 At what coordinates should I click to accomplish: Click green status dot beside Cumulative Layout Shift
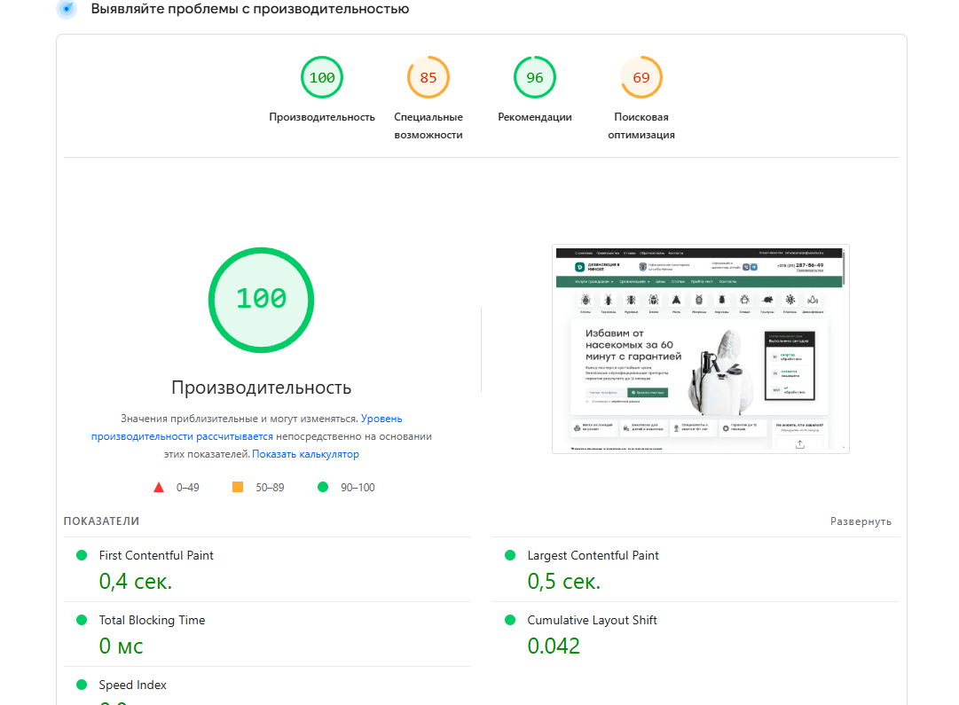510,620
